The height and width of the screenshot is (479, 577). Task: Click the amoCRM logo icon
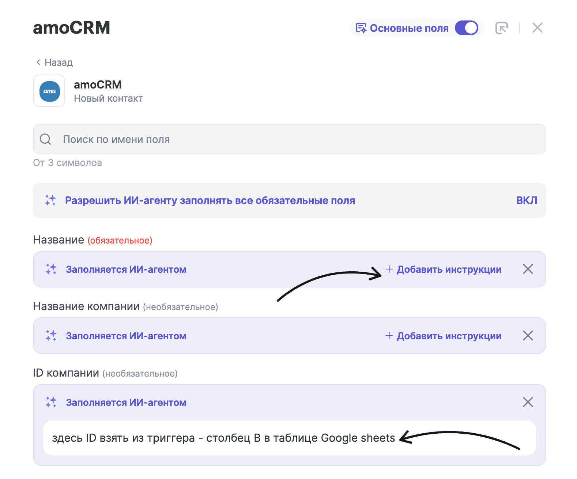[x=49, y=91]
